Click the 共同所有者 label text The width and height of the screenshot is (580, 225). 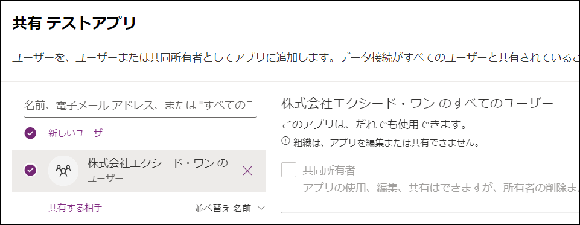(329, 170)
